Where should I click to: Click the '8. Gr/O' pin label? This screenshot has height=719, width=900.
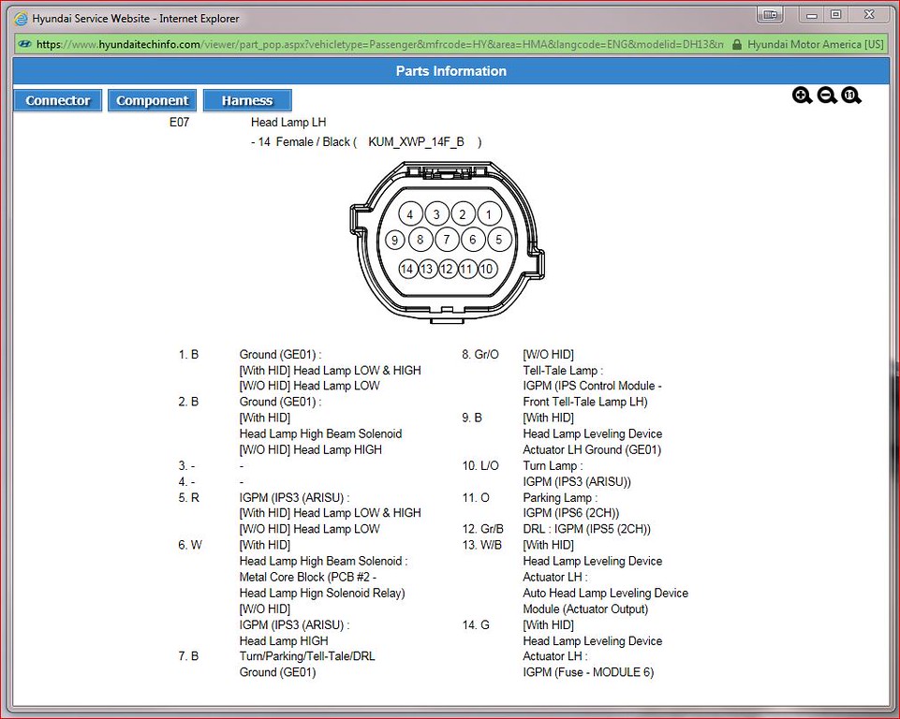coord(480,355)
